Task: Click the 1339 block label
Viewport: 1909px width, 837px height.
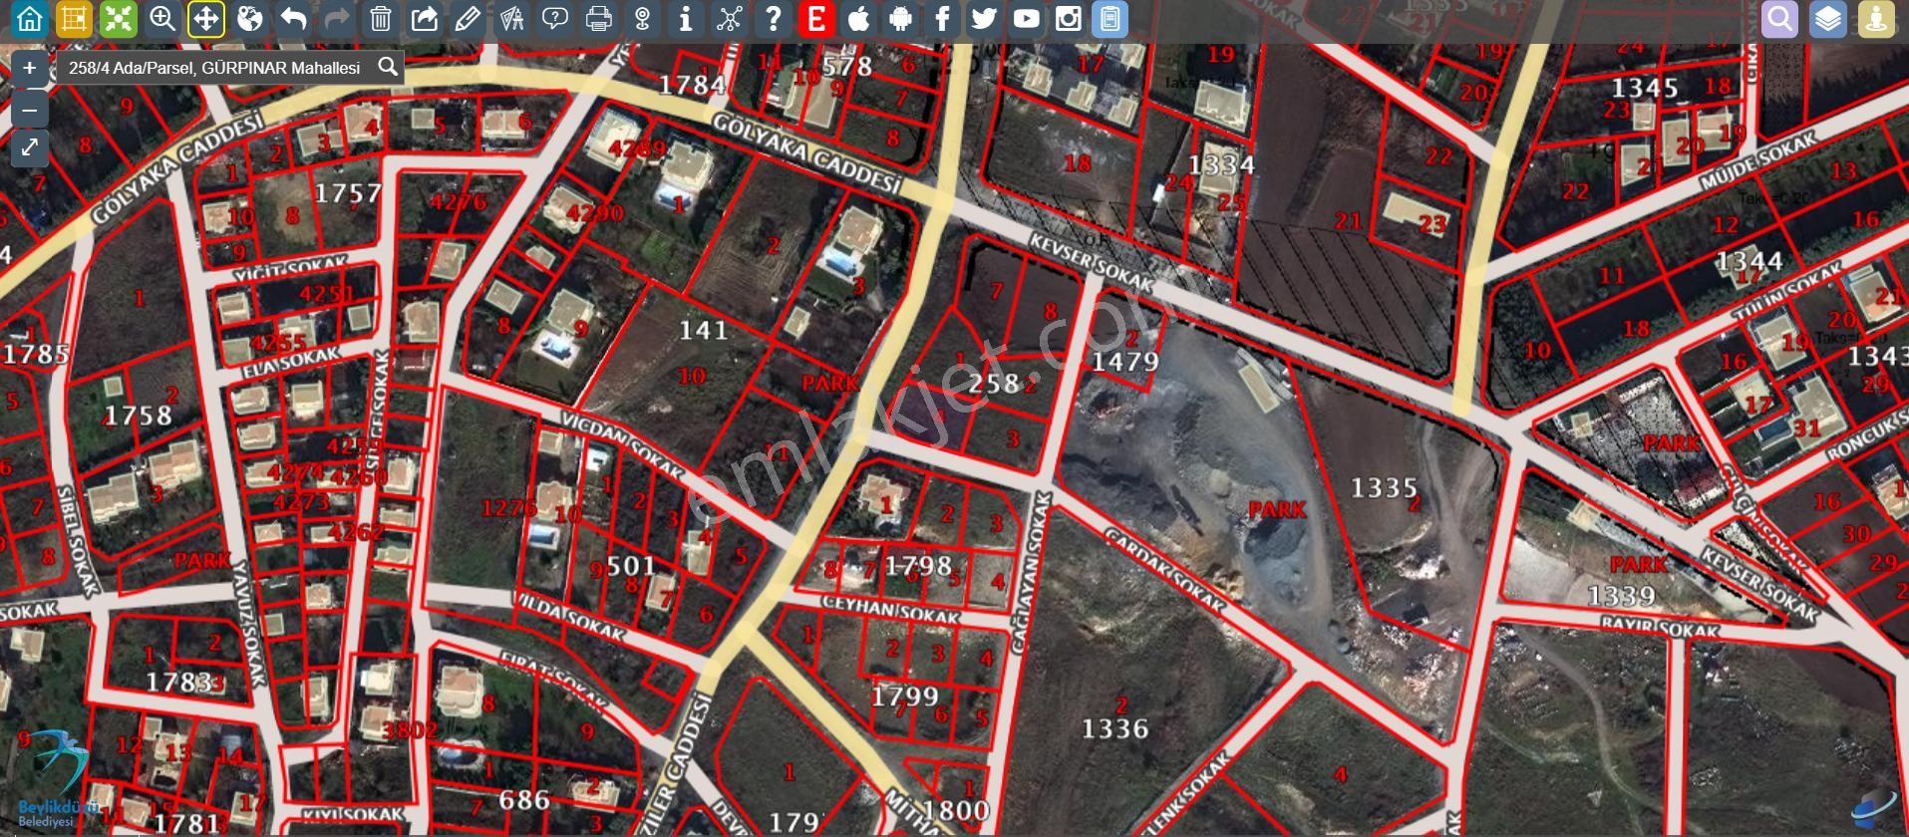Action: tap(1621, 596)
